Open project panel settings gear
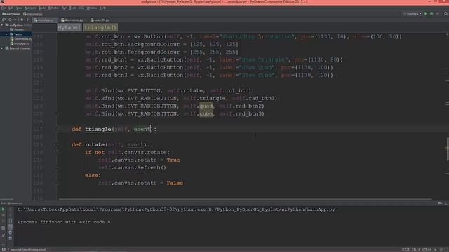Viewport: 449px width, 252px height. click(22, 20)
